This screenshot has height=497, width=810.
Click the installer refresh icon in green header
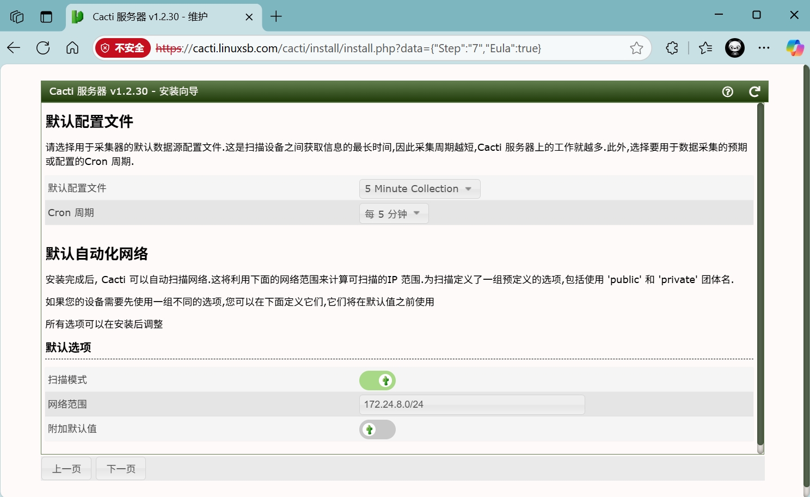coord(754,91)
